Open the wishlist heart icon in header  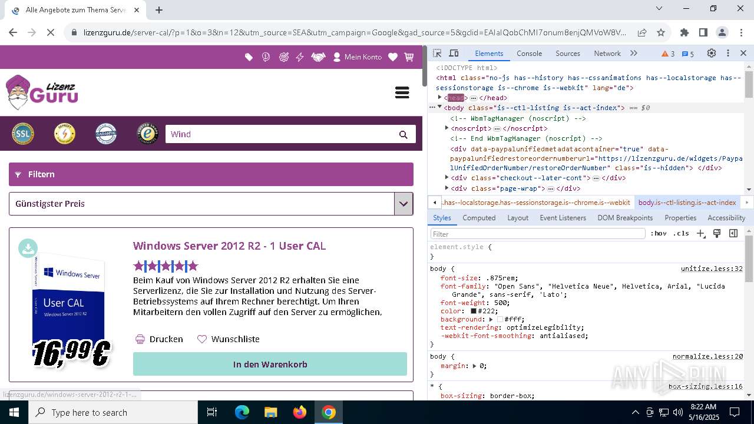(393, 57)
